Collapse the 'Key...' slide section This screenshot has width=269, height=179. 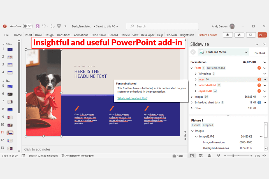coord(3,44)
